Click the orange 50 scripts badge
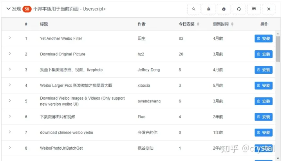The height and width of the screenshot is (161, 282). click(x=27, y=9)
